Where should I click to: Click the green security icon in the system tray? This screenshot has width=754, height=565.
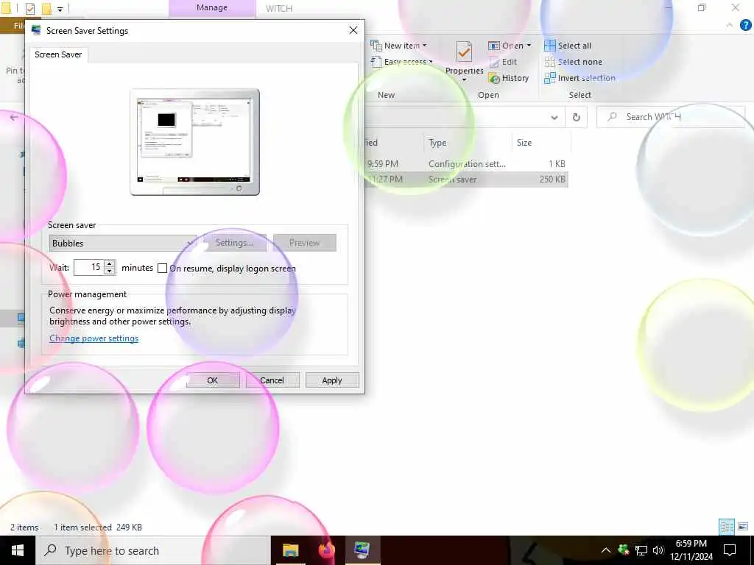pos(624,550)
